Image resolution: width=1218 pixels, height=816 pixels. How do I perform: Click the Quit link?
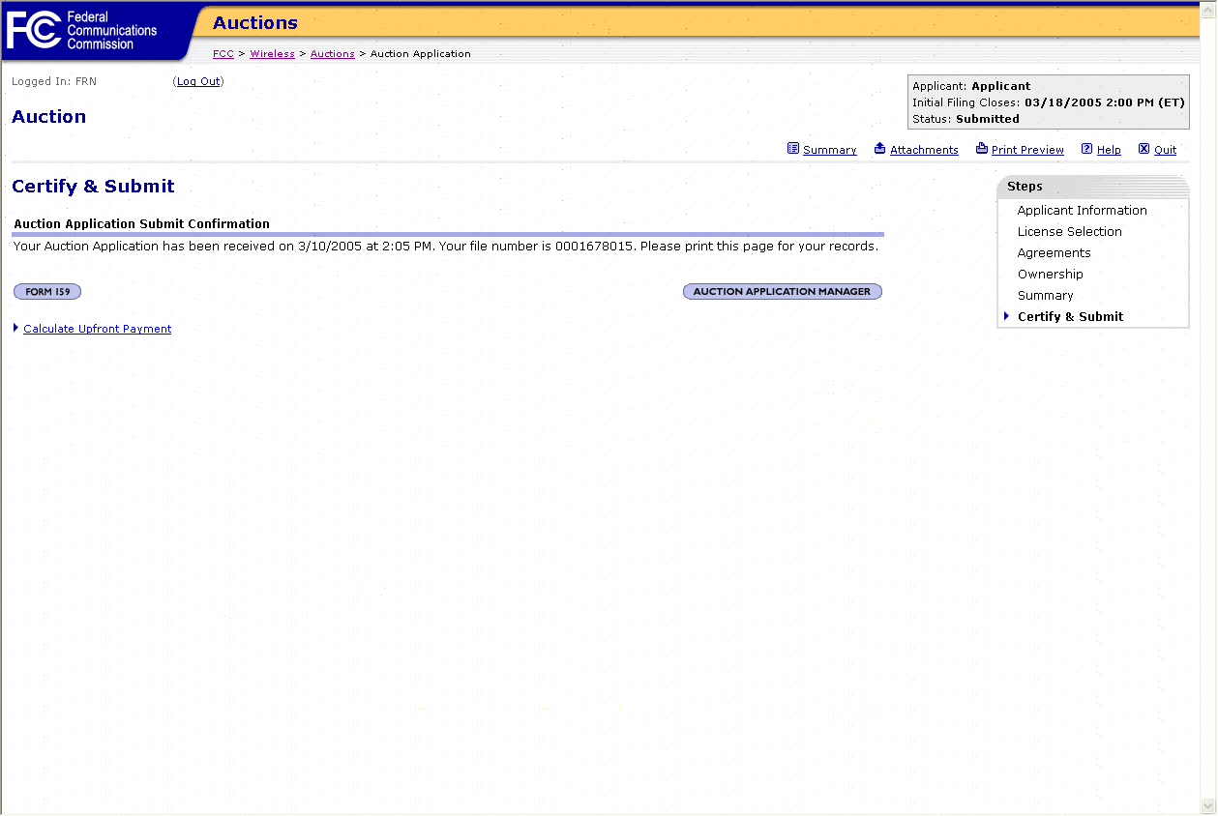[1166, 150]
